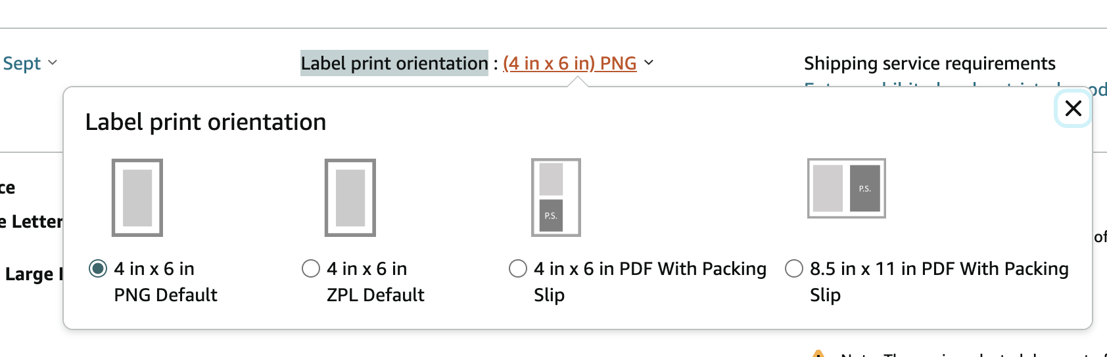Click the PNG Default option label text

166,282
